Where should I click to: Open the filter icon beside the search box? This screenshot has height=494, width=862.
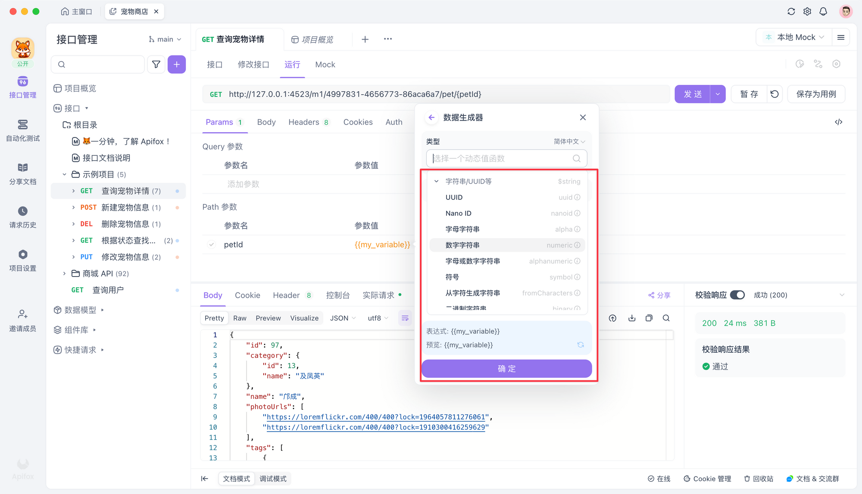[156, 64]
